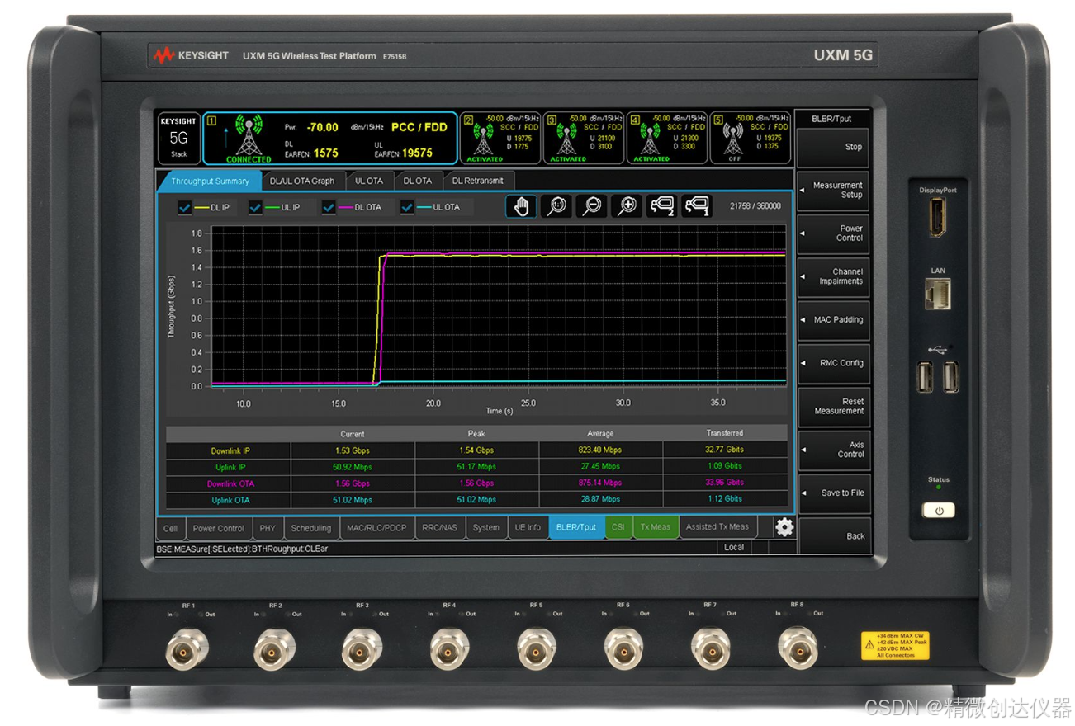
Task: Open the DL OTA tab
Action: (418, 181)
